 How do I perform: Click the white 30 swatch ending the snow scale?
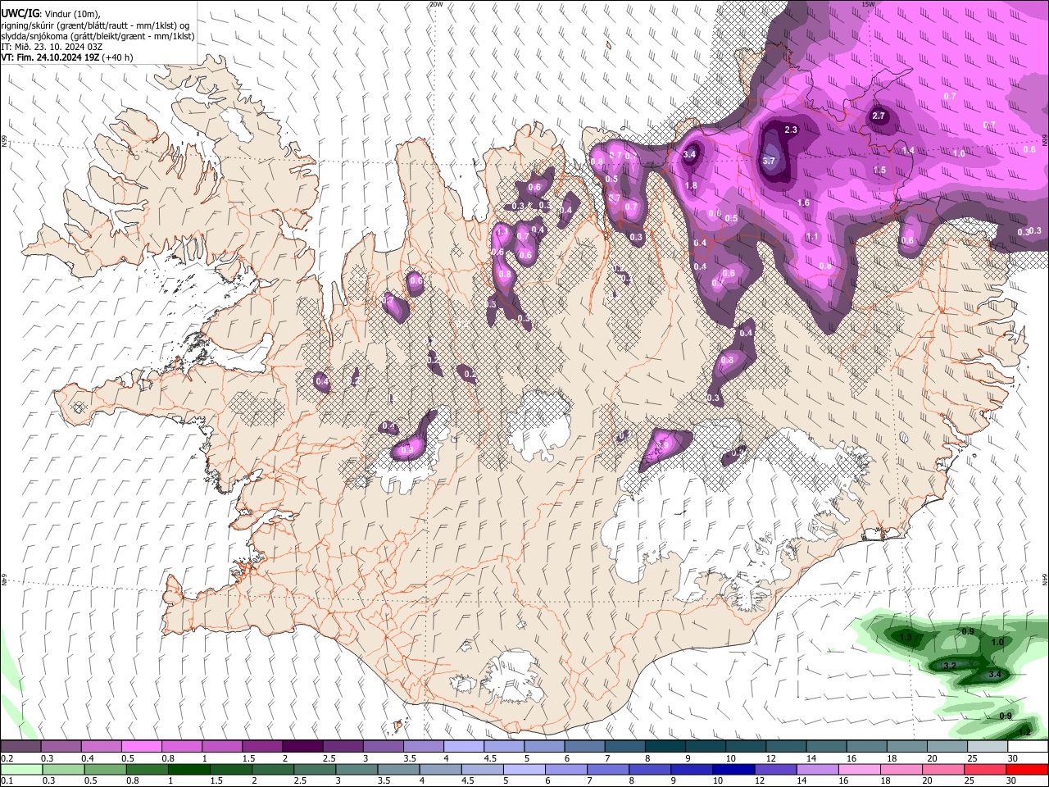pos(1029,747)
